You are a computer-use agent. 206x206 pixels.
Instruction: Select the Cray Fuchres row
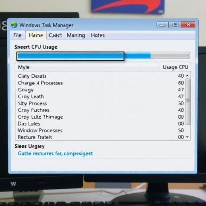click(101, 110)
